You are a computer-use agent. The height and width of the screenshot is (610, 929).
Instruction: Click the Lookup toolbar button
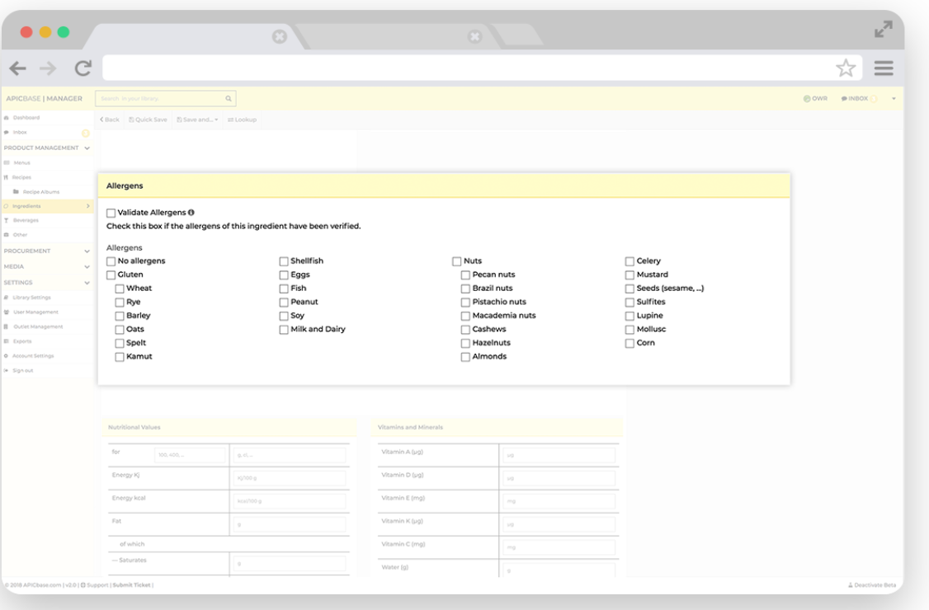(243, 120)
